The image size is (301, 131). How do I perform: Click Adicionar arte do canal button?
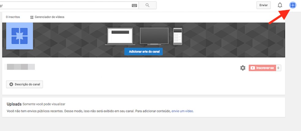coord(143,52)
